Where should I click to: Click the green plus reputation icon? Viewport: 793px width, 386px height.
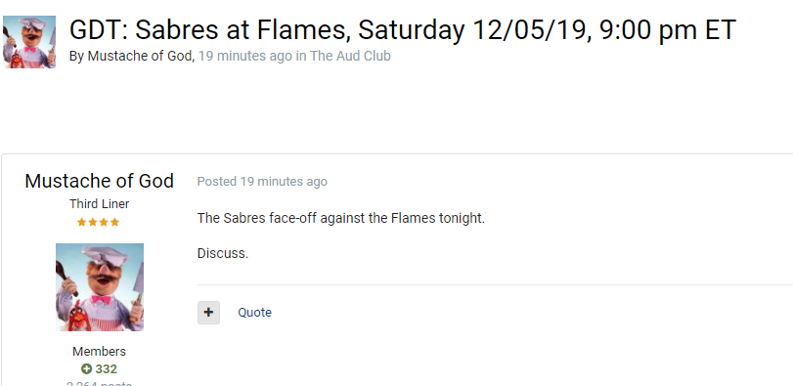(x=86, y=368)
